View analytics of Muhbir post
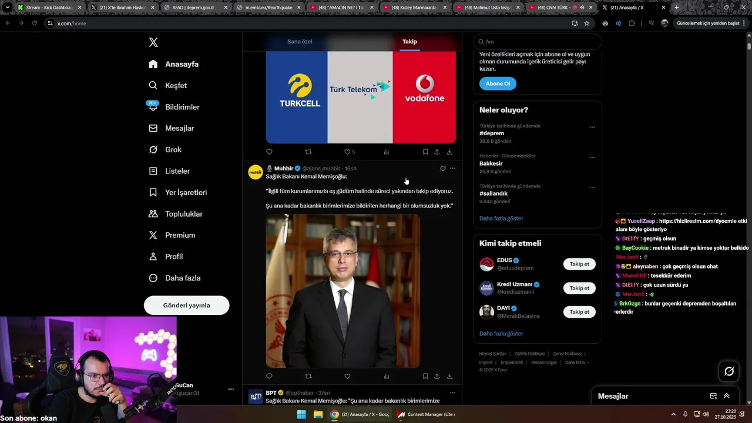 point(387,376)
